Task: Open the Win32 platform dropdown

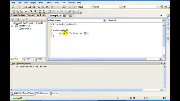Action: coord(120,7)
